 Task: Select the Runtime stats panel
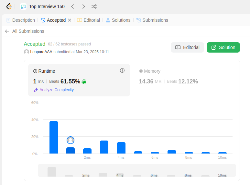79,80
